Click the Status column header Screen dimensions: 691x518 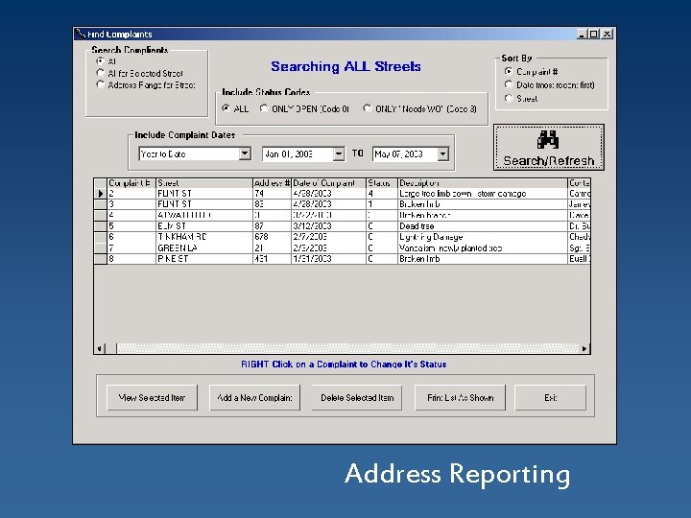(382, 183)
